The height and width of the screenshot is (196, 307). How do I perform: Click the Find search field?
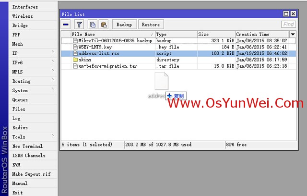[288, 24]
